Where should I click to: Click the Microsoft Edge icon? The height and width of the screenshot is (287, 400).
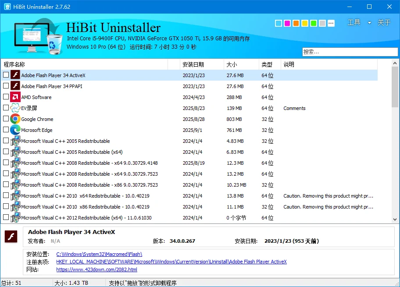[x=15, y=130]
